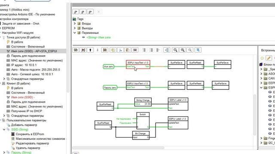Collapse the ESP library folder
Screen dimensions: 275x154
[261, 87]
